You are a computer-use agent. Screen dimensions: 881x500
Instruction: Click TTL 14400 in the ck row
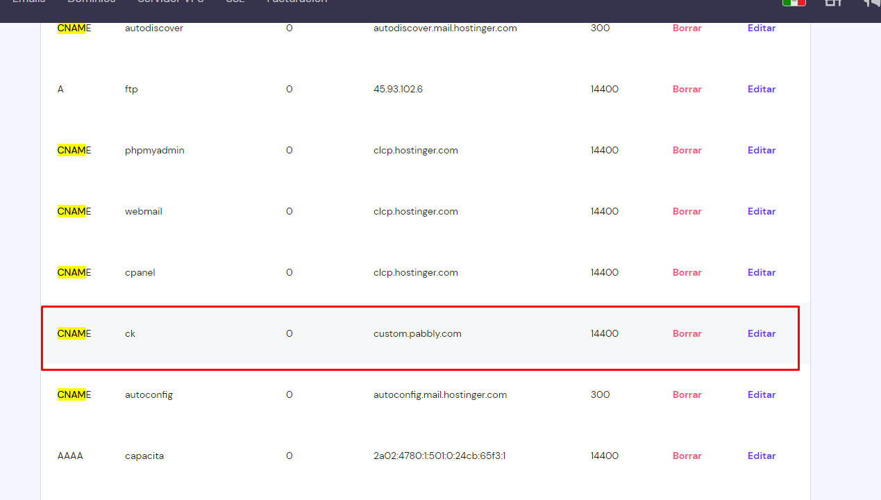point(604,334)
